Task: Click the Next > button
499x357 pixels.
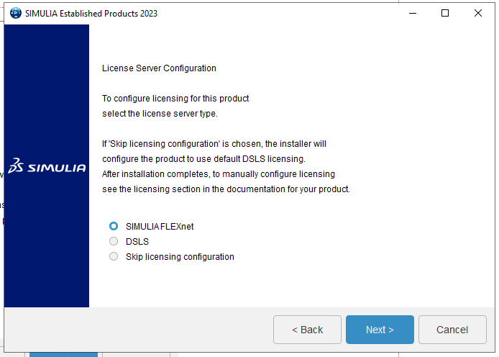Action: click(380, 330)
